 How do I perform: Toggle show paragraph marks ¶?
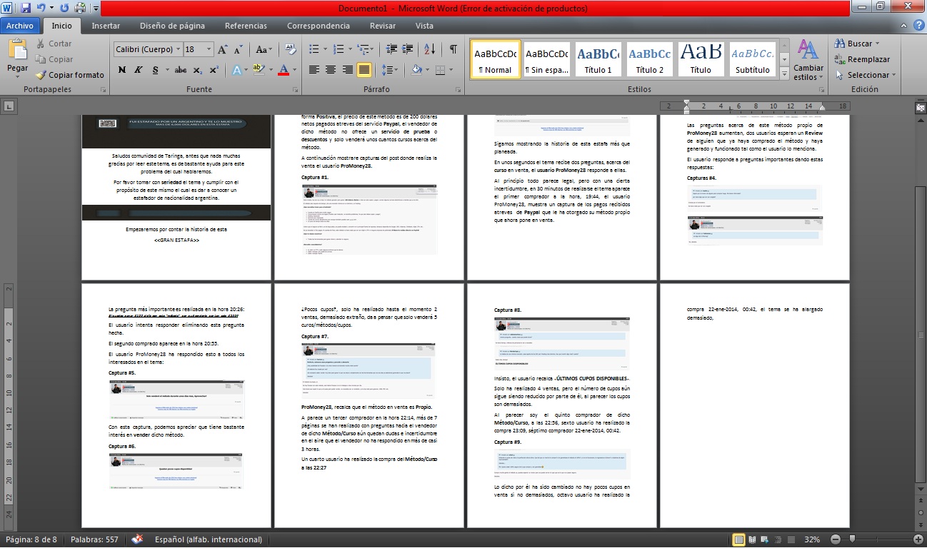point(453,50)
